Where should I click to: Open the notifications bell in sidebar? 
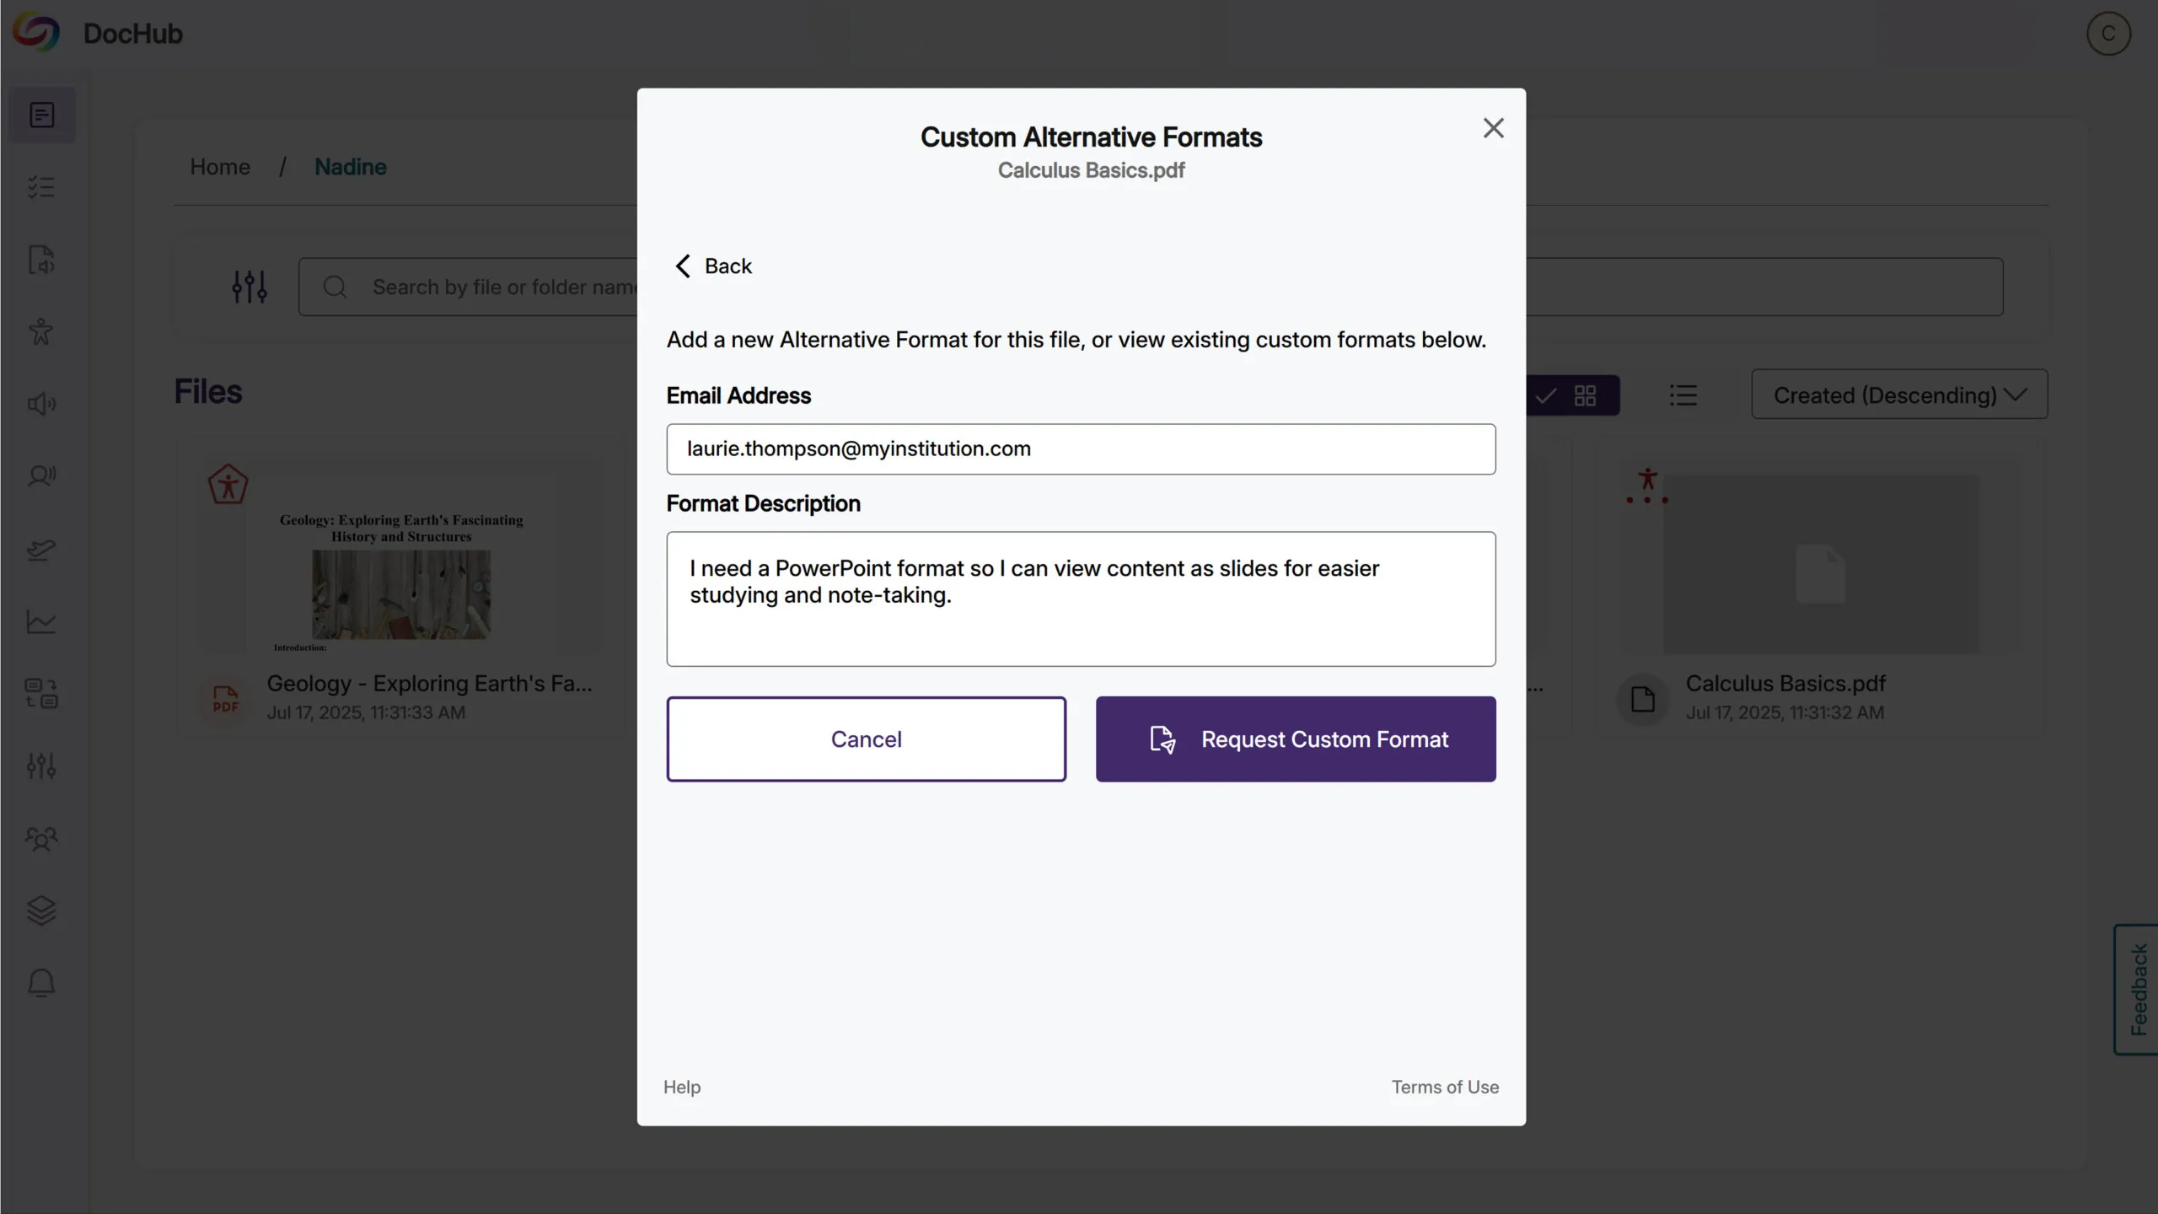tap(41, 983)
